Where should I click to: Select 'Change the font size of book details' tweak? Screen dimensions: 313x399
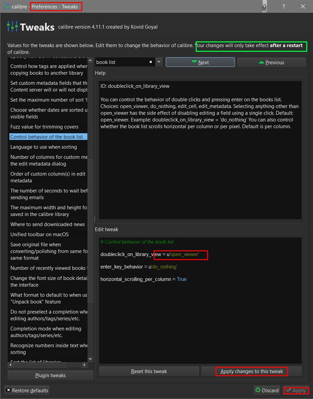tap(48, 282)
